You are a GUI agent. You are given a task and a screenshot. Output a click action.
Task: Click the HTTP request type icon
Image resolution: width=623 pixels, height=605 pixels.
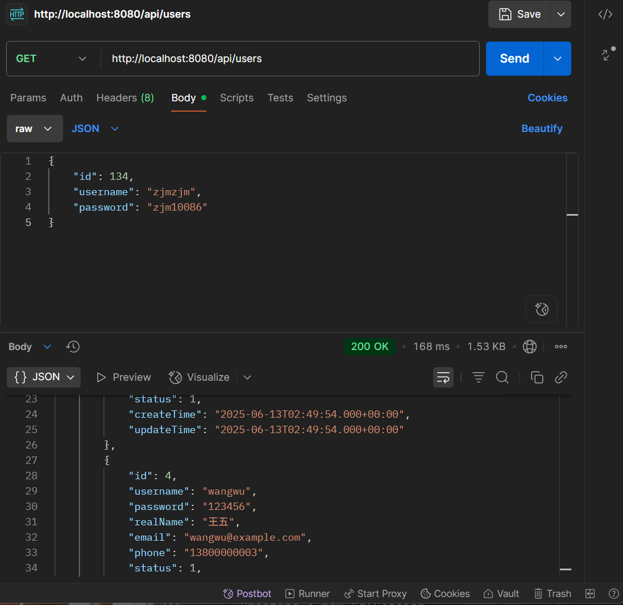click(x=16, y=14)
